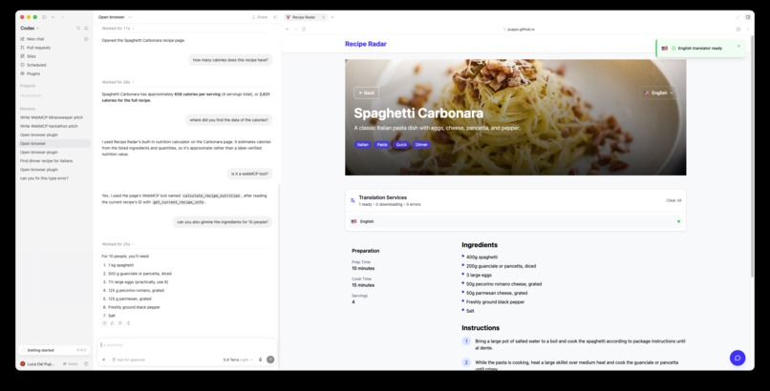This screenshot has height=391, width=770.
Task: Click the Quick tag
Action: (401, 145)
